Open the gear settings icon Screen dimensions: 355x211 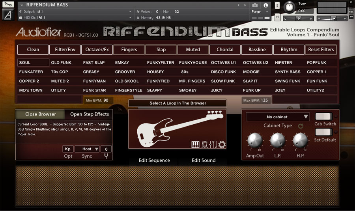222,144
